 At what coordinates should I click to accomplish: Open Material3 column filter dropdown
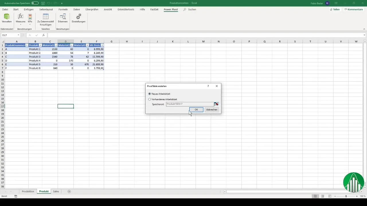[x=87, y=45]
